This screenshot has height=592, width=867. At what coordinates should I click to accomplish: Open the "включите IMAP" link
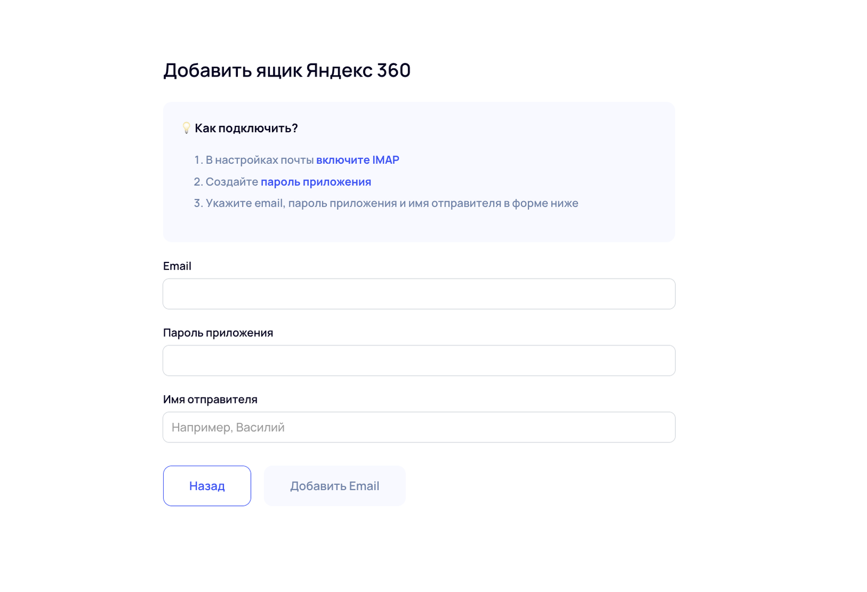[x=358, y=160]
